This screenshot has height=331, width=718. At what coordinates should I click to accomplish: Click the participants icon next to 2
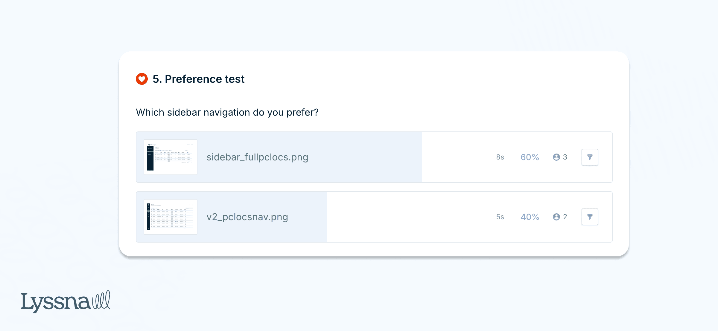(x=556, y=217)
